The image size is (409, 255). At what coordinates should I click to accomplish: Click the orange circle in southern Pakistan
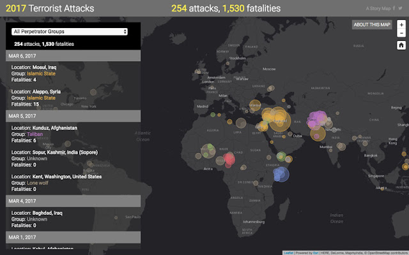click(318, 133)
